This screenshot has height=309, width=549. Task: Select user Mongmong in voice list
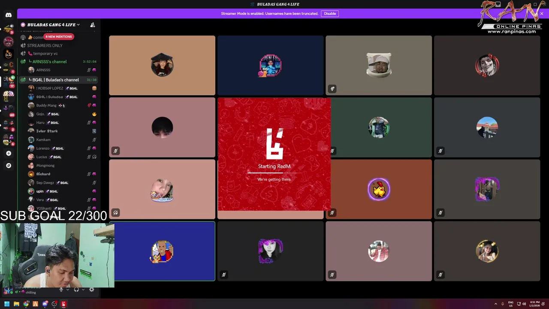point(62,166)
